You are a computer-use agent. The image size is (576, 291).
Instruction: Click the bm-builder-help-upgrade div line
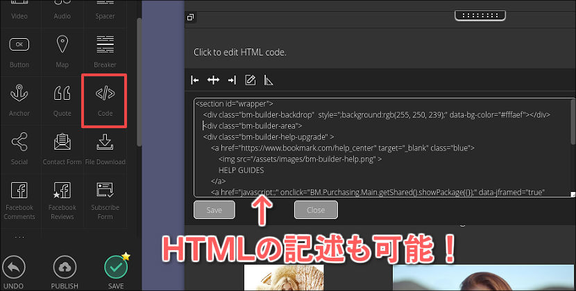(269, 137)
